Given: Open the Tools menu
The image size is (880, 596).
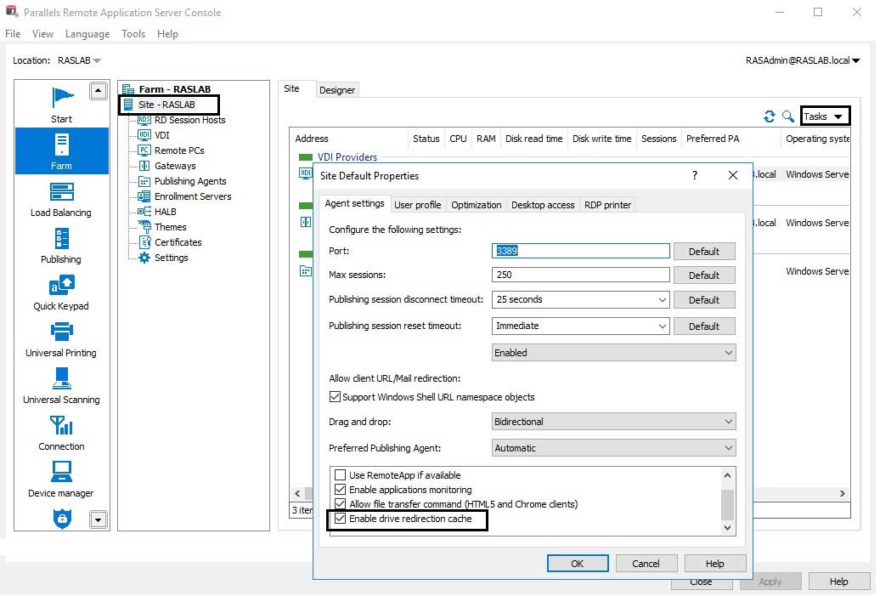Looking at the screenshot, I should [x=133, y=34].
